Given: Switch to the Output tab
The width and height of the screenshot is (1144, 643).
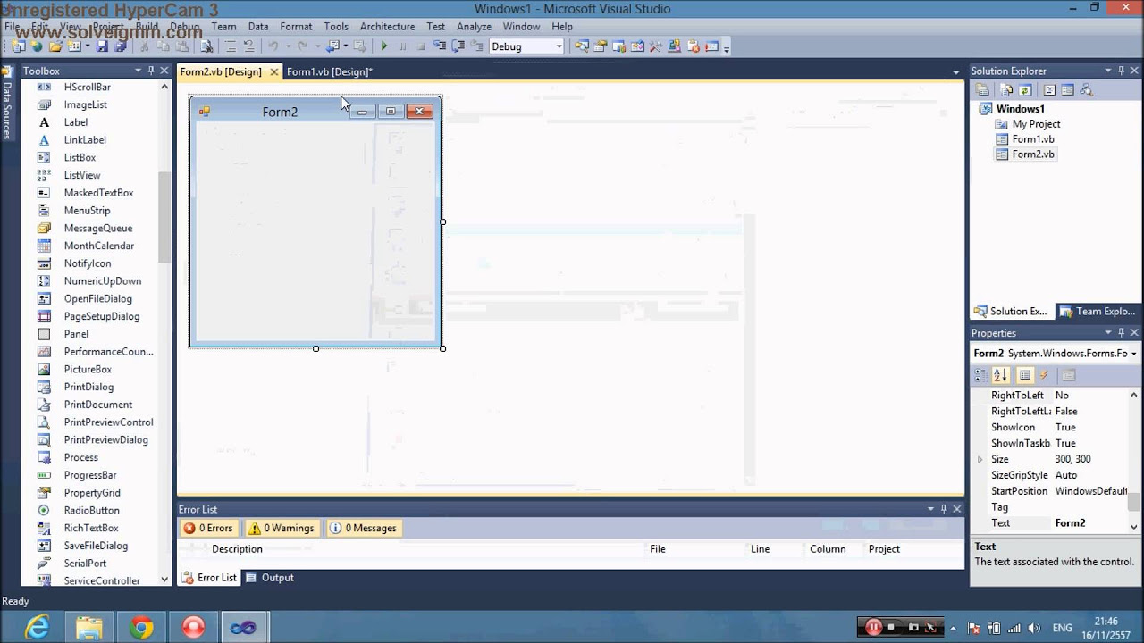Looking at the screenshot, I should pos(270,578).
